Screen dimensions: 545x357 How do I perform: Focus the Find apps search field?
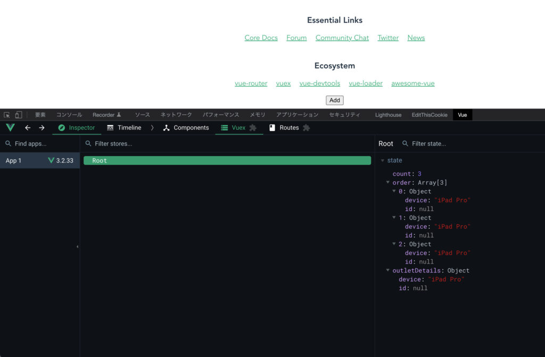40,143
